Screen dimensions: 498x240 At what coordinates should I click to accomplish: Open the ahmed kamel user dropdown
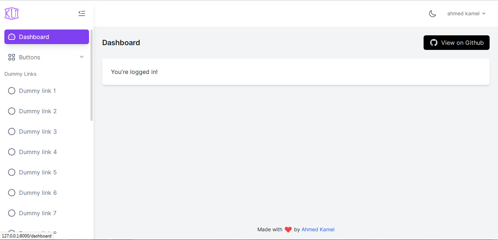coord(466,13)
